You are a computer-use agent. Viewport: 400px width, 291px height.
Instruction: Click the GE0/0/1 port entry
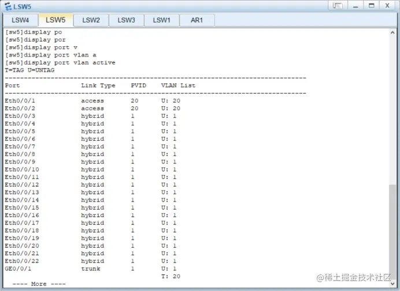pyautogui.click(x=18, y=269)
